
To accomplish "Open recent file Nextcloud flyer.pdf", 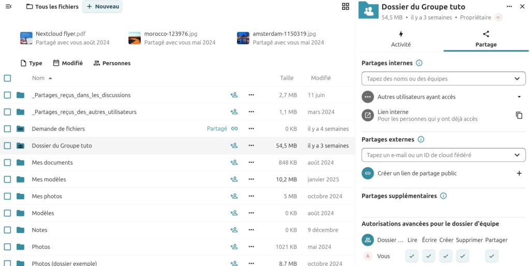I will (65, 38).
